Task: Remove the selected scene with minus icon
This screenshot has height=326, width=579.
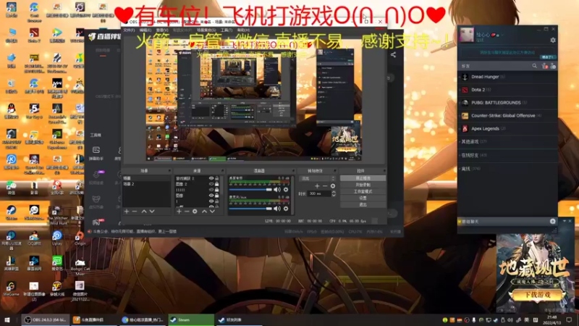Action: (135, 212)
